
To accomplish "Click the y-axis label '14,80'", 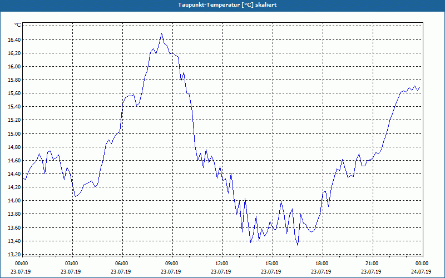I will tap(14, 147).
